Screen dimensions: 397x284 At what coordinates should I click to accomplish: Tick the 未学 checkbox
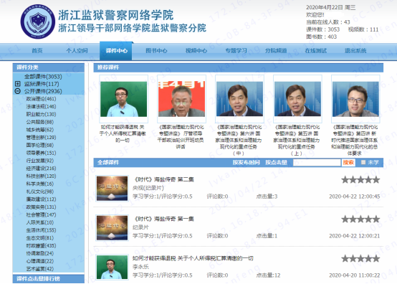point(363,162)
